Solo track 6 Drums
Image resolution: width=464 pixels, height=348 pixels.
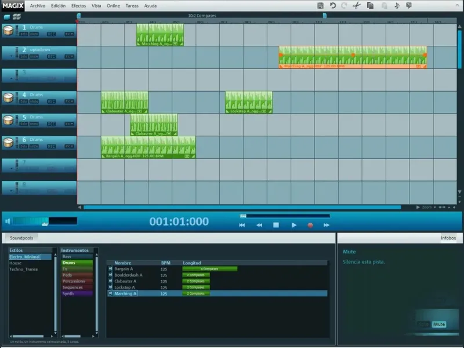[24, 147]
